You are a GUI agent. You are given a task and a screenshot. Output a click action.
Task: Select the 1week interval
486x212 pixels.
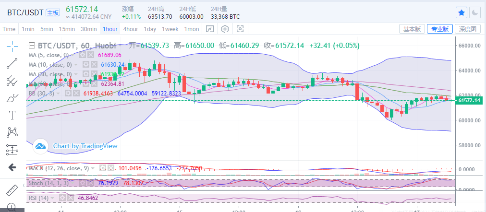170,29
